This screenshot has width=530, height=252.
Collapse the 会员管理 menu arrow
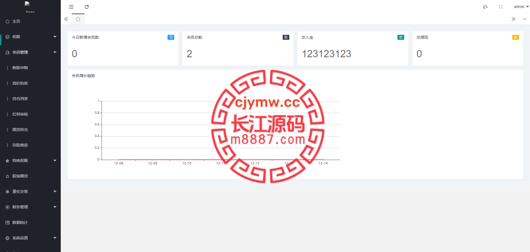tap(55, 52)
